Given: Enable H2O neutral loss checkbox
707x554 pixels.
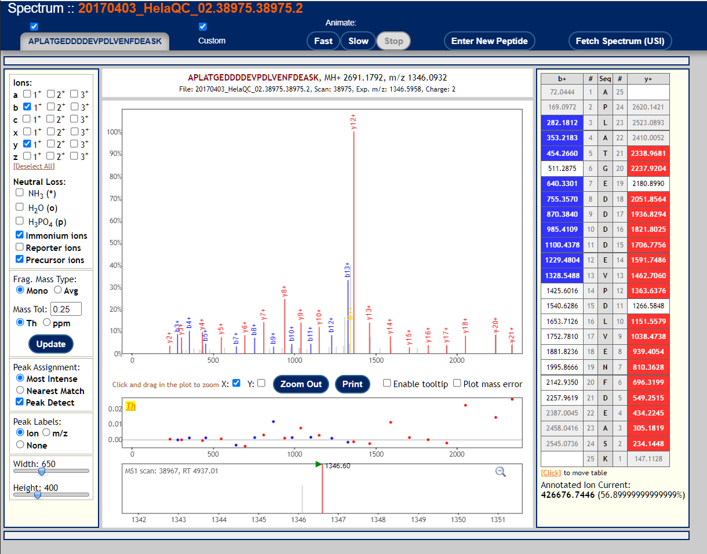Looking at the screenshot, I should coord(20,206).
